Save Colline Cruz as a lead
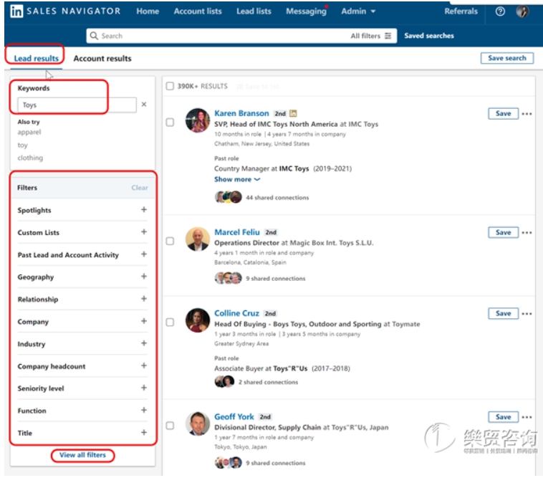 (503, 313)
